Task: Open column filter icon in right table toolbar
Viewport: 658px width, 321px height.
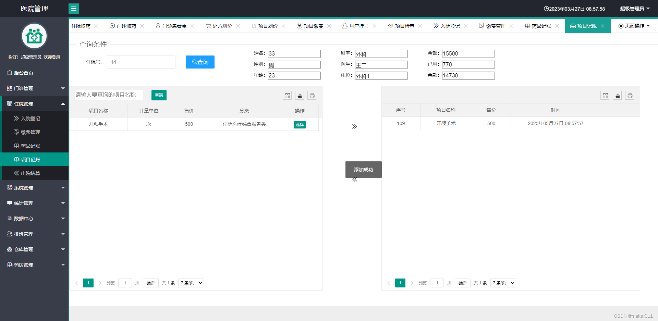Action: click(606, 96)
